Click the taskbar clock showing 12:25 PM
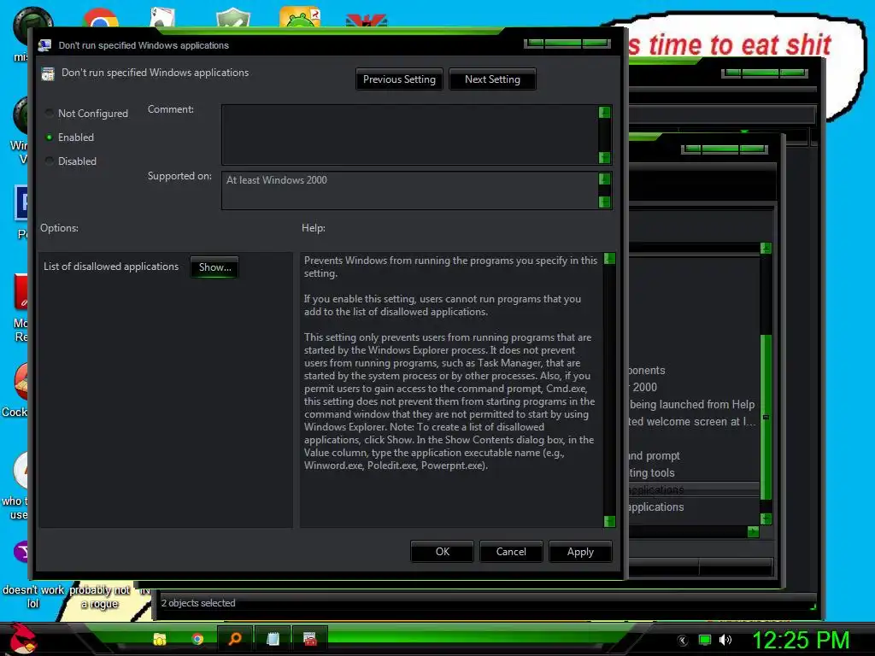This screenshot has width=875, height=656. (801, 640)
